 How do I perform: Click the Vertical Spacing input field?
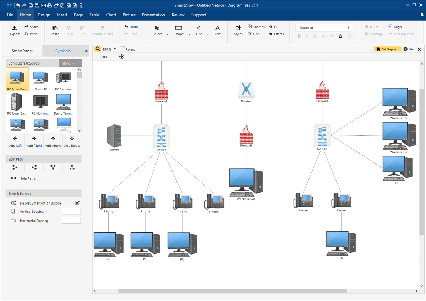point(71,211)
